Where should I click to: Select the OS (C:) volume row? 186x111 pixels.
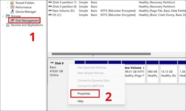[117, 15]
